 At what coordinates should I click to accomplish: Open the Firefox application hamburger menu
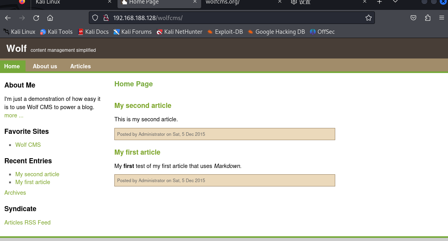442,18
